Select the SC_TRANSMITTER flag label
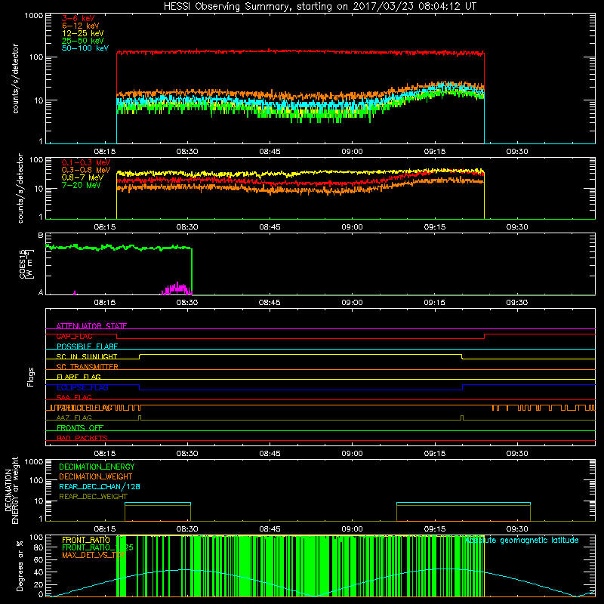This screenshot has width=604, height=604. click(x=88, y=367)
